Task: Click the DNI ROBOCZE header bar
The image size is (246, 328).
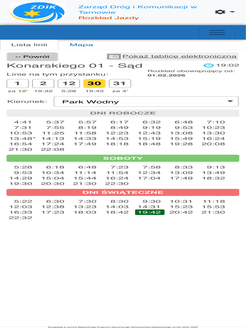Action: (x=123, y=113)
